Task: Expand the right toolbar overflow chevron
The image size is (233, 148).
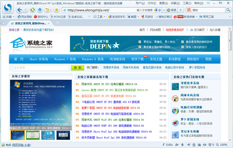Action: coord(230,17)
